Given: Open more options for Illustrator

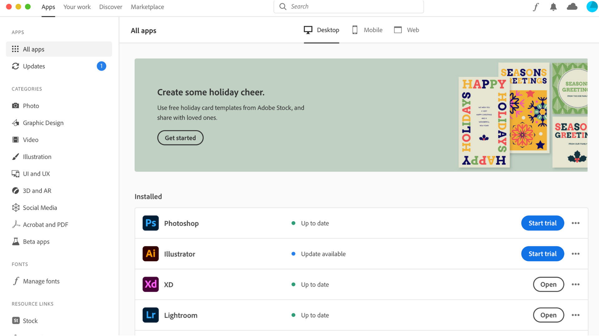Looking at the screenshot, I should tap(576, 254).
